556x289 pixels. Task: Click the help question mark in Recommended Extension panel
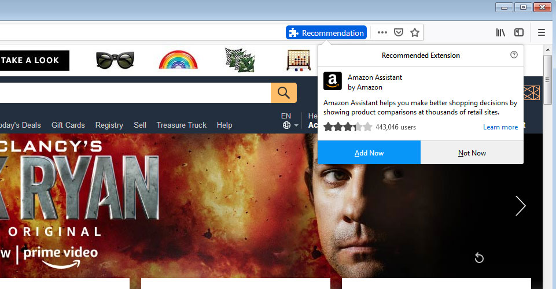(514, 54)
